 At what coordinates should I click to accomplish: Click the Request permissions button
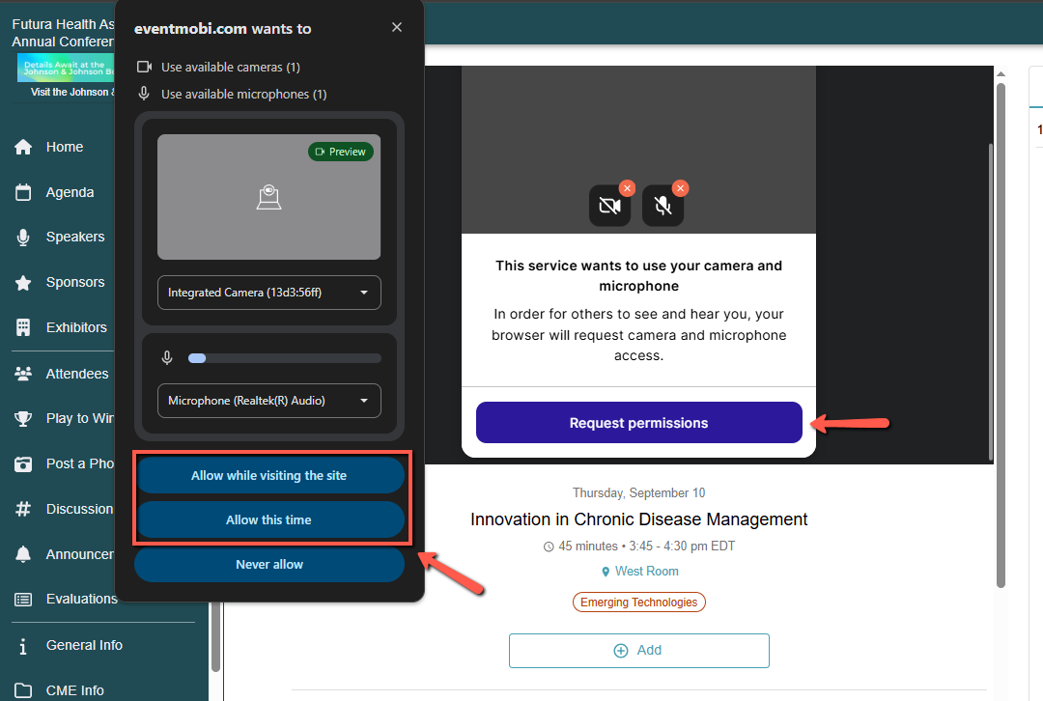pos(638,423)
